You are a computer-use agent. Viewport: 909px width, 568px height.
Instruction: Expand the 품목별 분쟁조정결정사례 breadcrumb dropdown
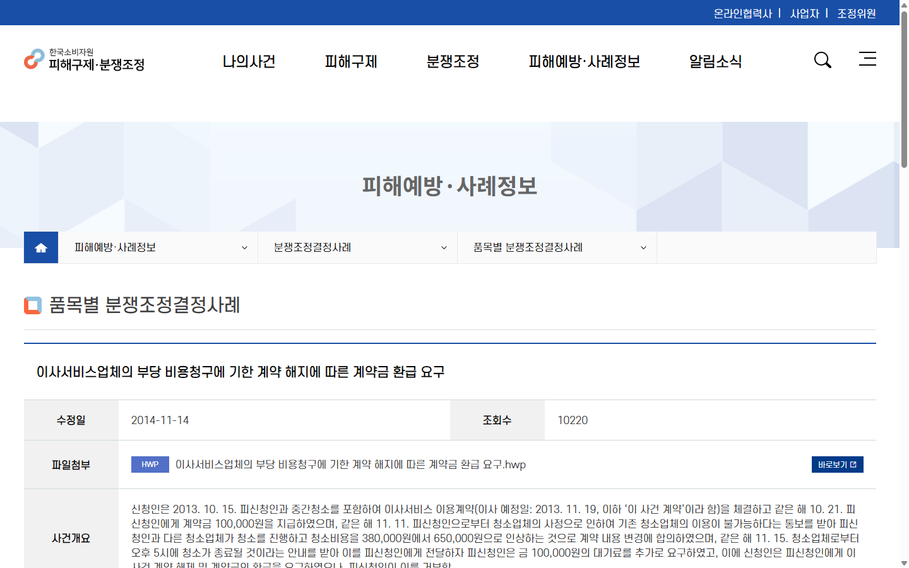pyautogui.click(x=557, y=247)
